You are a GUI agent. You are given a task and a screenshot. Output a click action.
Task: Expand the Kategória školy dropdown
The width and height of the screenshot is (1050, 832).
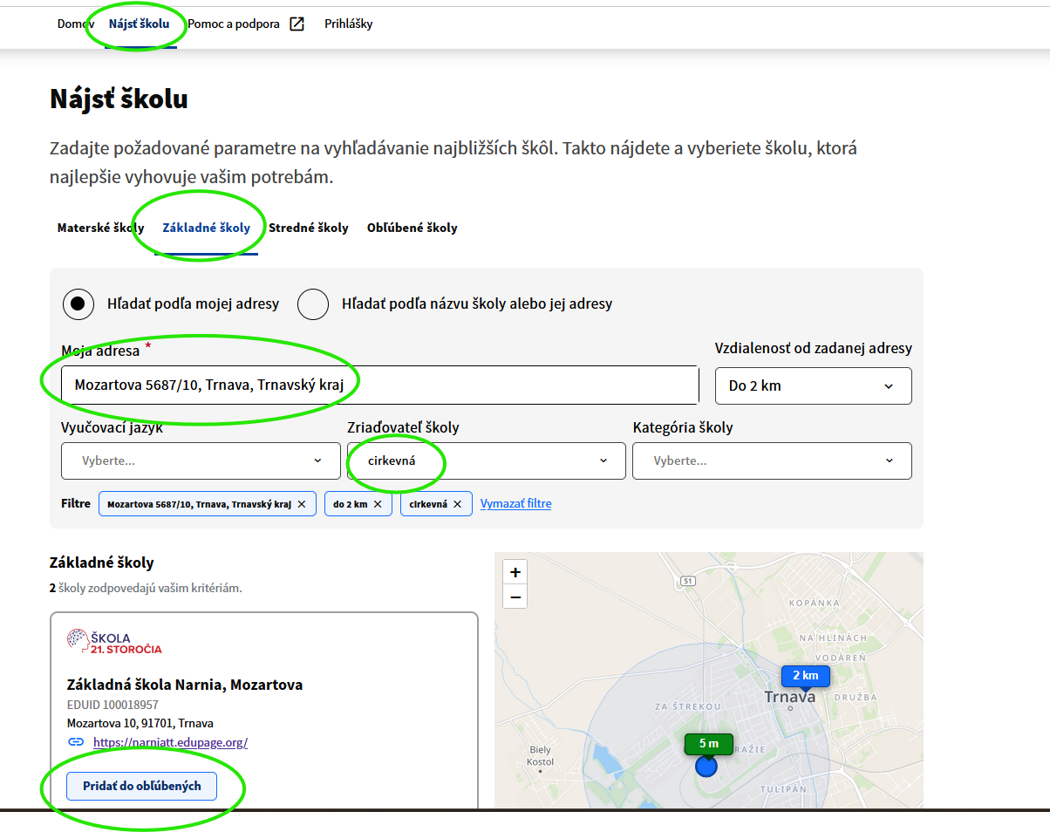pos(772,460)
